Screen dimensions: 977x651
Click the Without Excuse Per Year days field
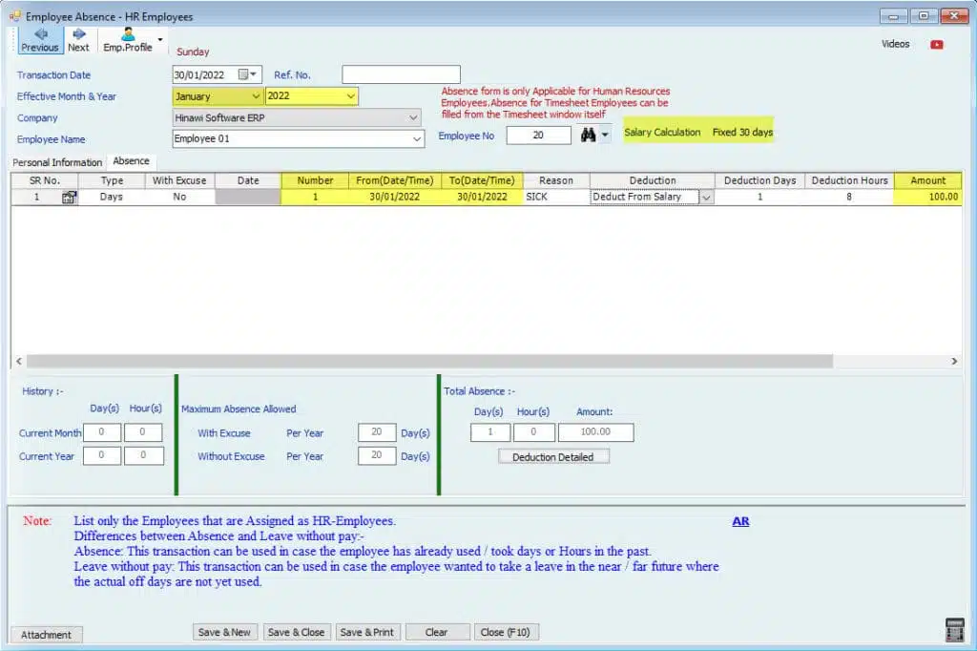(x=376, y=456)
